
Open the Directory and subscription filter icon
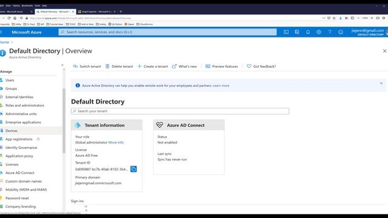[297, 32]
